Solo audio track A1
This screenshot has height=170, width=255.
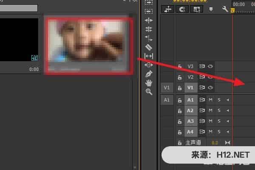click(x=219, y=100)
